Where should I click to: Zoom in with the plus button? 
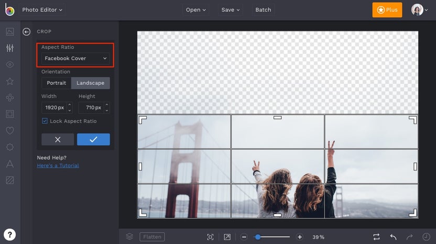pyautogui.click(x=299, y=237)
